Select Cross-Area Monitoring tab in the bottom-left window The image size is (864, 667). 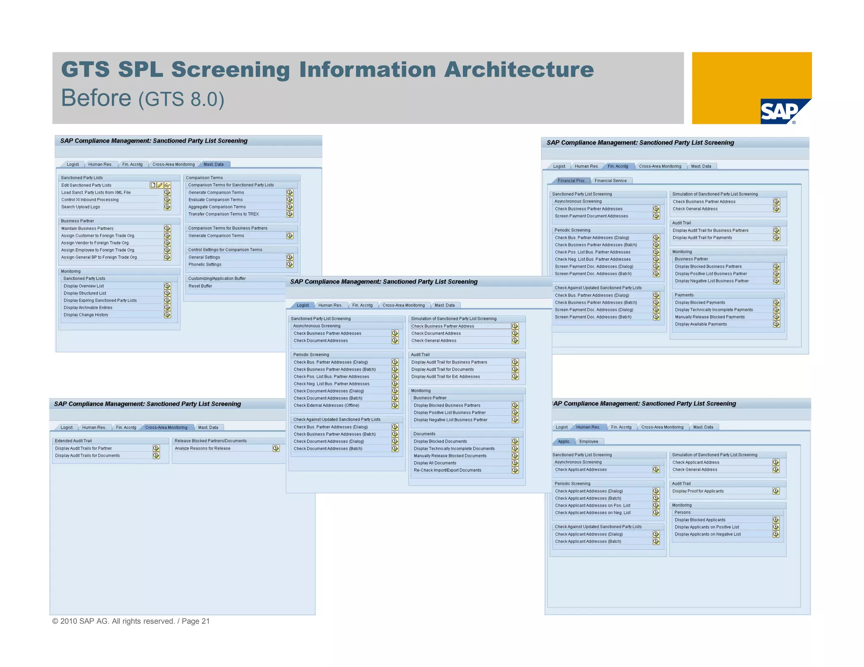[166, 428]
